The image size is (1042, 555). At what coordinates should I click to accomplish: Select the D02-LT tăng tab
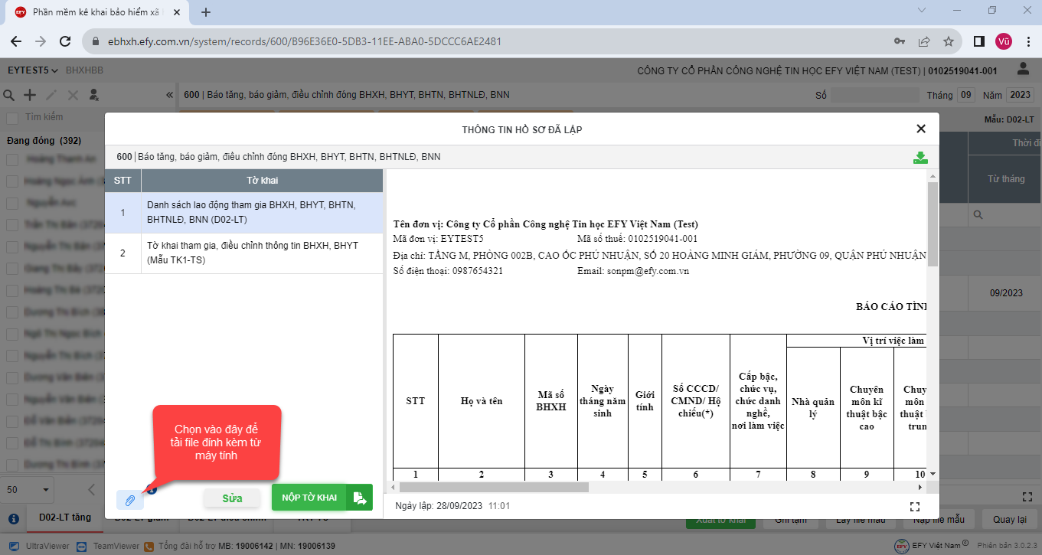pyautogui.click(x=65, y=517)
